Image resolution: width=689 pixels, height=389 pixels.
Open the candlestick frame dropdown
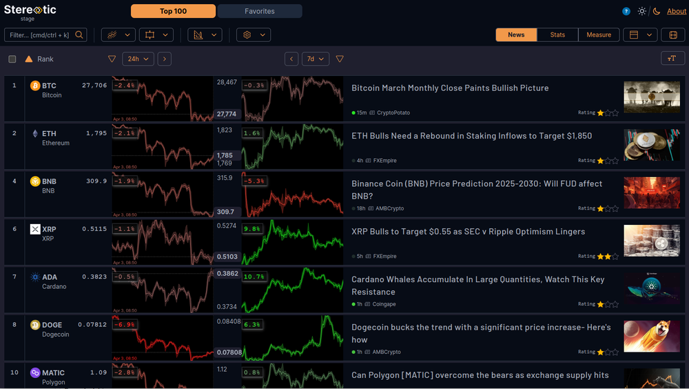(x=156, y=34)
